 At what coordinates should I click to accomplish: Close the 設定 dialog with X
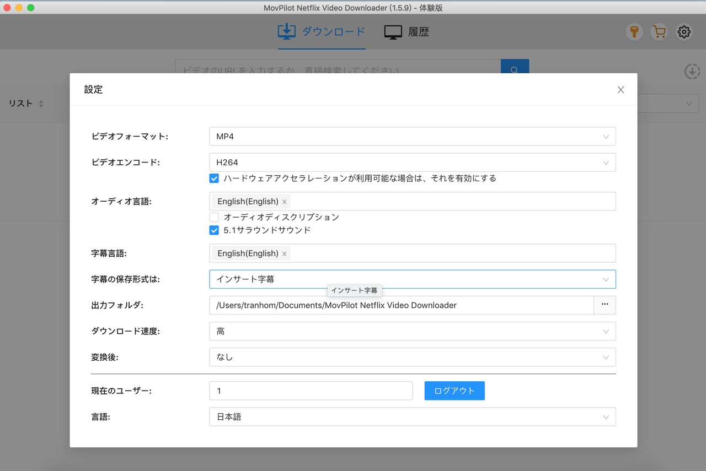coord(621,90)
